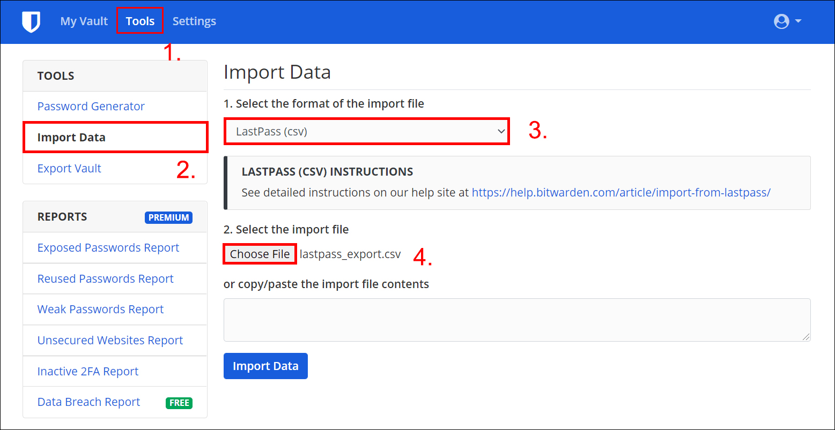This screenshot has height=430, width=835.
Task: Open Reused Passwords Report
Action: [106, 278]
